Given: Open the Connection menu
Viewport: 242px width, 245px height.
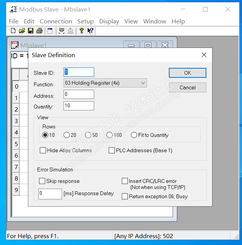Looking at the screenshot, I should click(x=56, y=21).
